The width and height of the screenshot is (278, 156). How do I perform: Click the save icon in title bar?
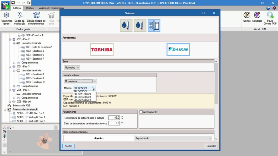pyautogui.click(x=13, y=3)
